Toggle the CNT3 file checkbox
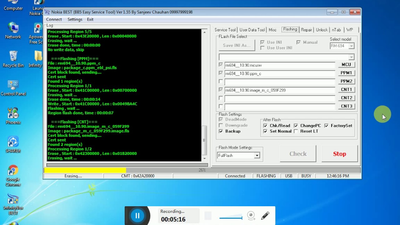This screenshot has height=225, width=400. tap(221, 106)
